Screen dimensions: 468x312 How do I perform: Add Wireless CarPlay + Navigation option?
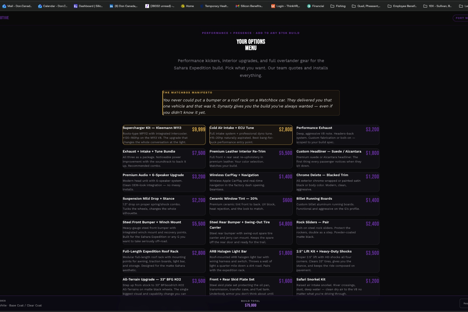(251, 182)
